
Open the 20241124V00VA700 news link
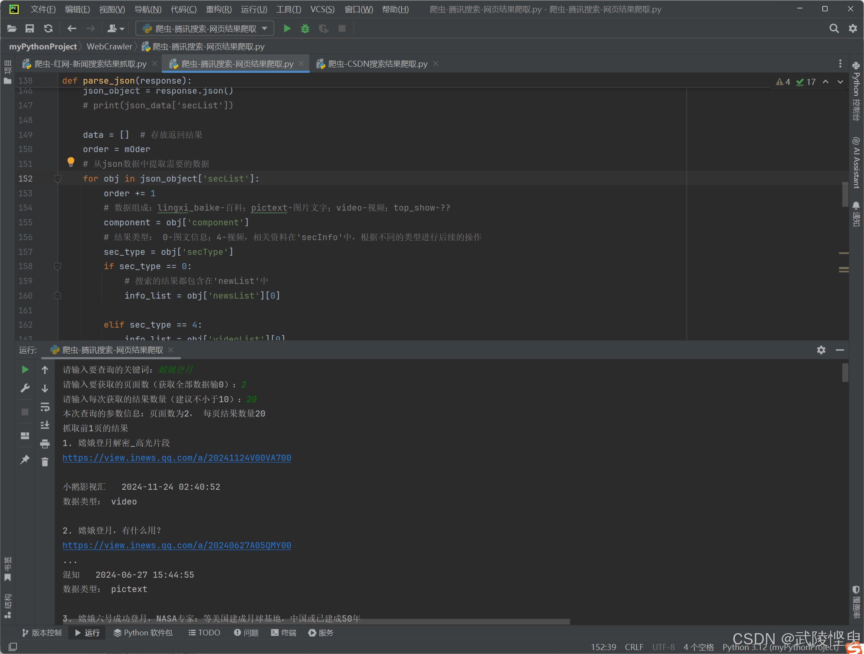point(177,458)
